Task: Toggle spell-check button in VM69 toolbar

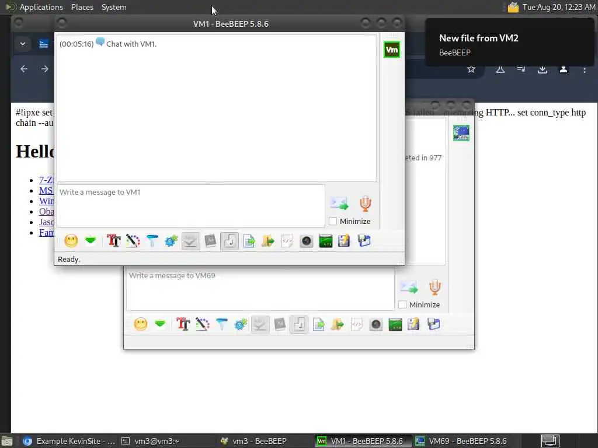Action: (260, 324)
